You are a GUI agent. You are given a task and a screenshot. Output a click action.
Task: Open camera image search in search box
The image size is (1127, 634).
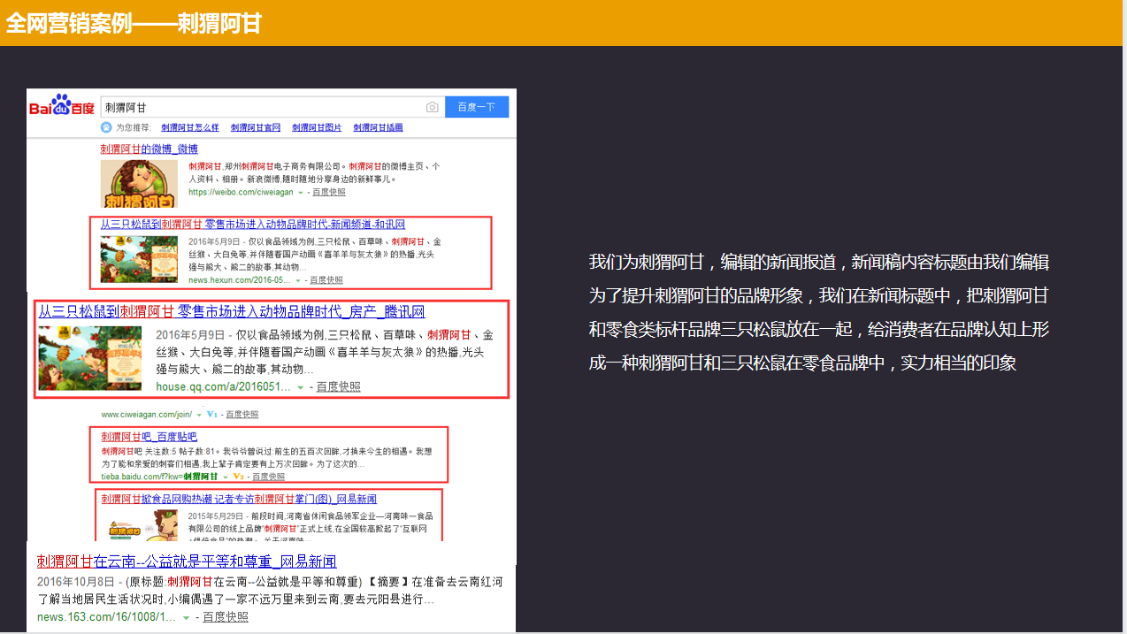pos(432,107)
